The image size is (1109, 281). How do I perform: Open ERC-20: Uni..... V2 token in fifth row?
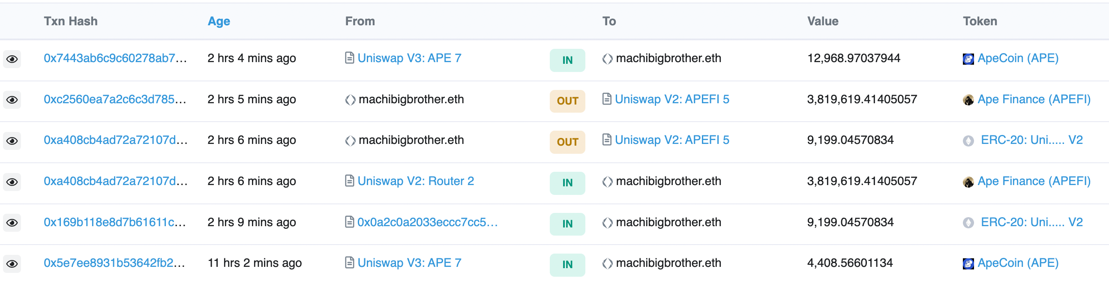[1031, 222]
